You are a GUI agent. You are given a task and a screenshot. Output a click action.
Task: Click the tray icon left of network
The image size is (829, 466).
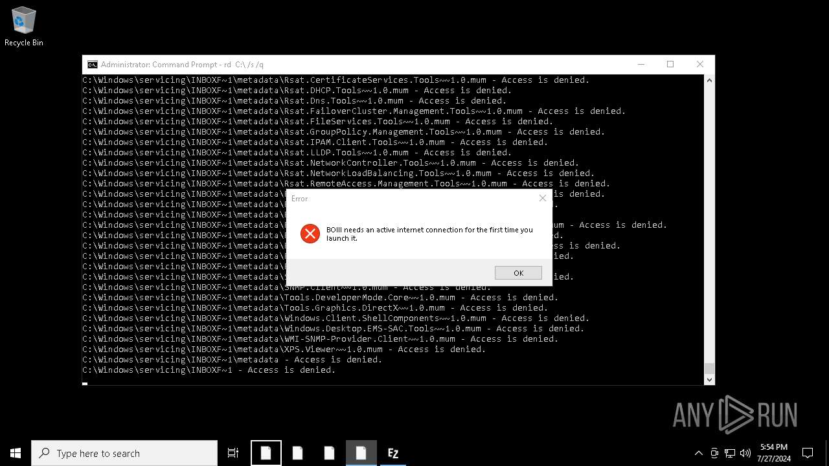pyautogui.click(x=714, y=453)
